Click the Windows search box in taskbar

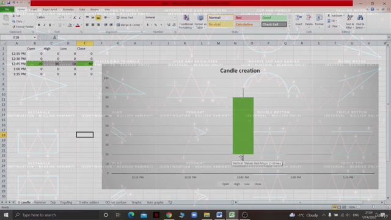tap(56, 215)
